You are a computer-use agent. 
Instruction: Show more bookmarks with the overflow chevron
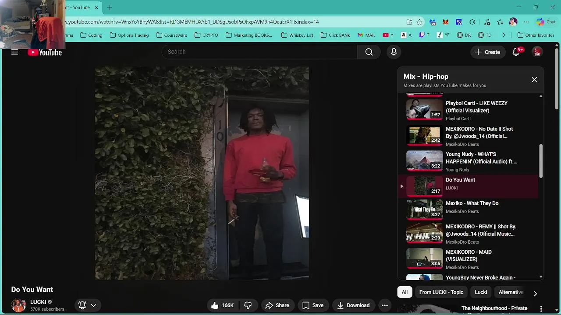click(504, 35)
